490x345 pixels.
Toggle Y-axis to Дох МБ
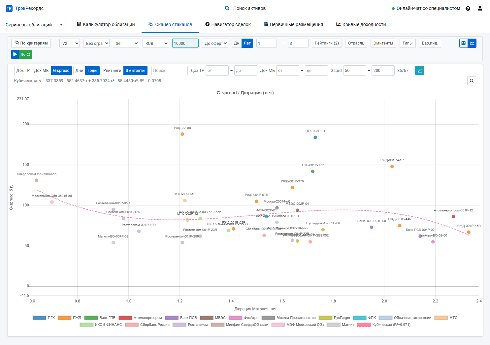pos(41,71)
